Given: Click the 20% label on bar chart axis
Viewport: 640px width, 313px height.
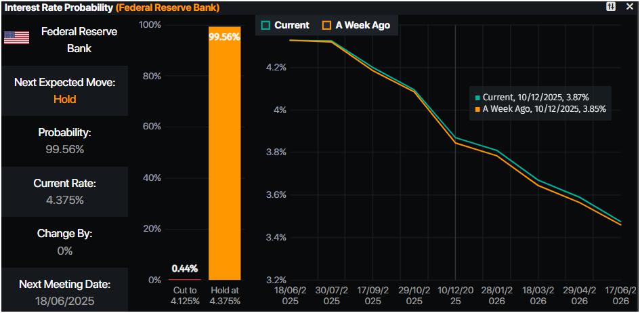Looking at the screenshot, I should coord(152,229).
